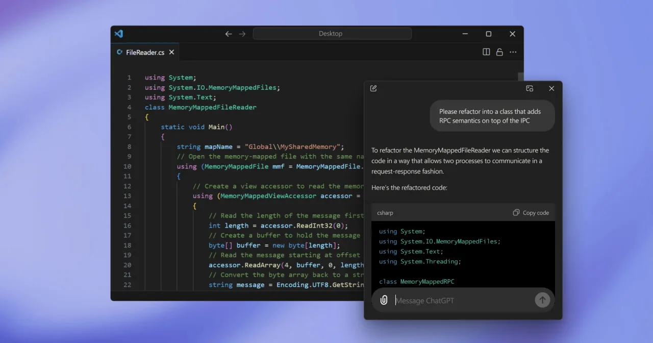
Task: Close the VS Code window
Action: click(x=512, y=34)
